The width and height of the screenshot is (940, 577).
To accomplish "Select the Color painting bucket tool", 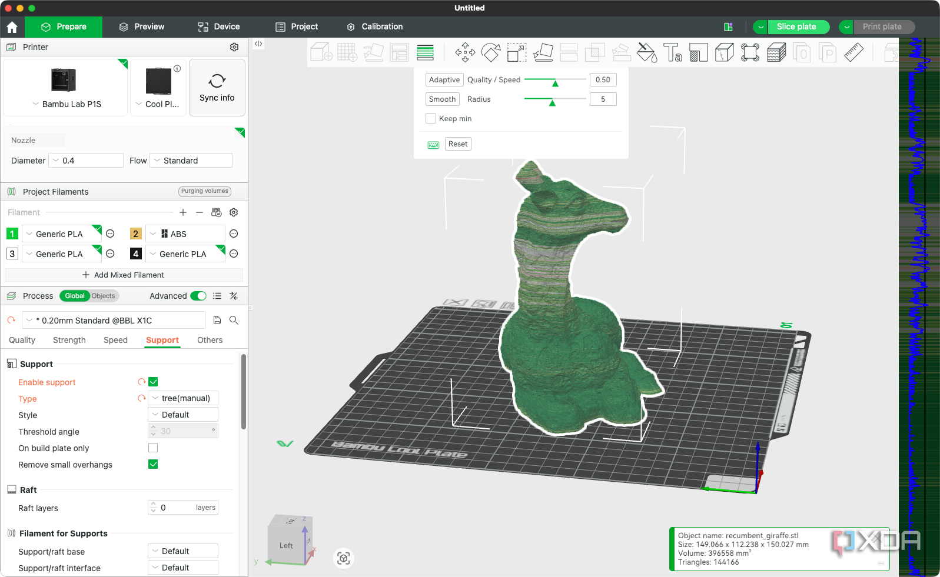I will (647, 52).
